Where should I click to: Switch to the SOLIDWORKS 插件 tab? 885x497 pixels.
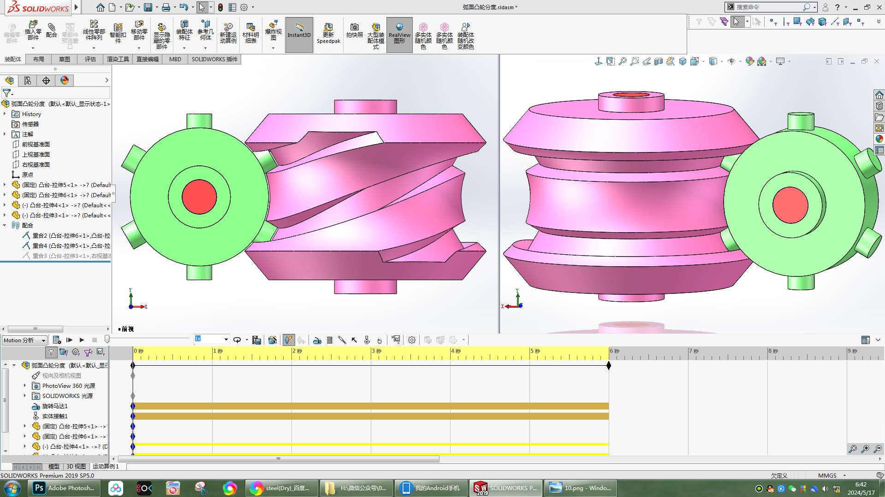point(214,59)
